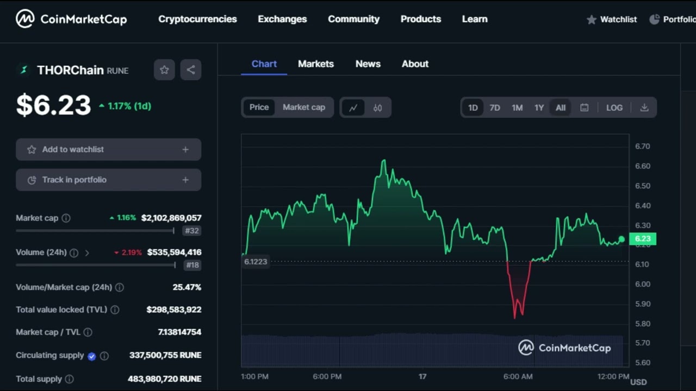The width and height of the screenshot is (696, 391).
Task: Select the Market cap chart mode
Action: 304,108
